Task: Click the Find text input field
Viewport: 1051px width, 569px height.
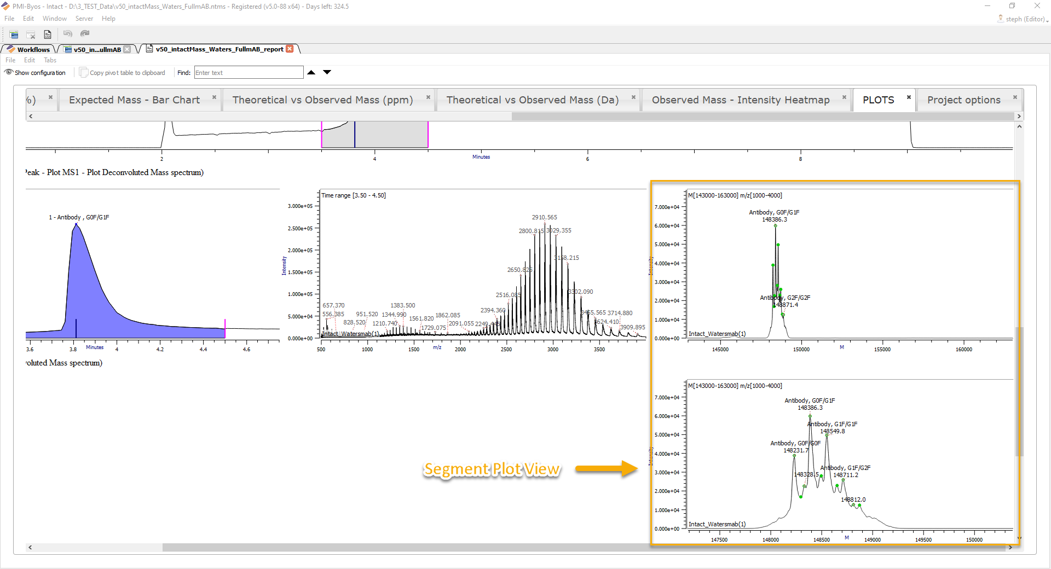Action: [x=248, y=73]
